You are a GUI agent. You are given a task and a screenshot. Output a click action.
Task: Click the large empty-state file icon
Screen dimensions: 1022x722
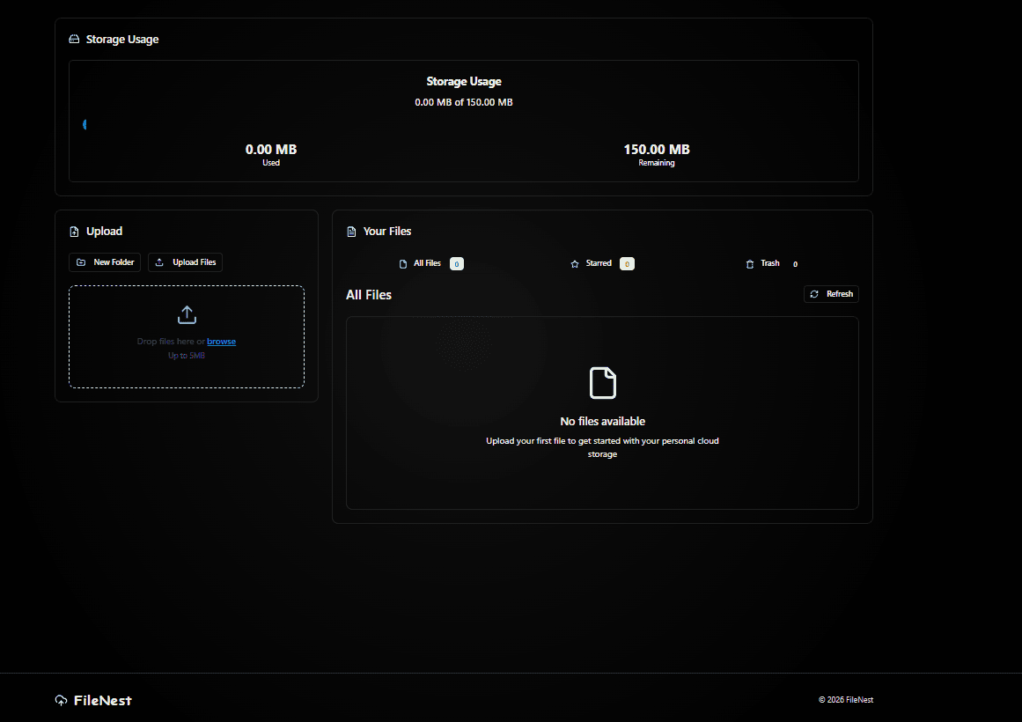(602, 382)
